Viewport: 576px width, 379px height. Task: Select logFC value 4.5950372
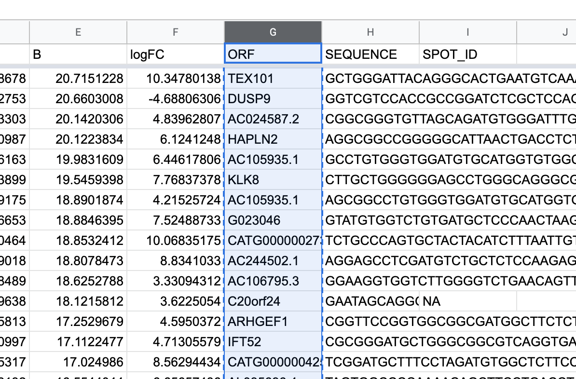[x=176, y=321]
